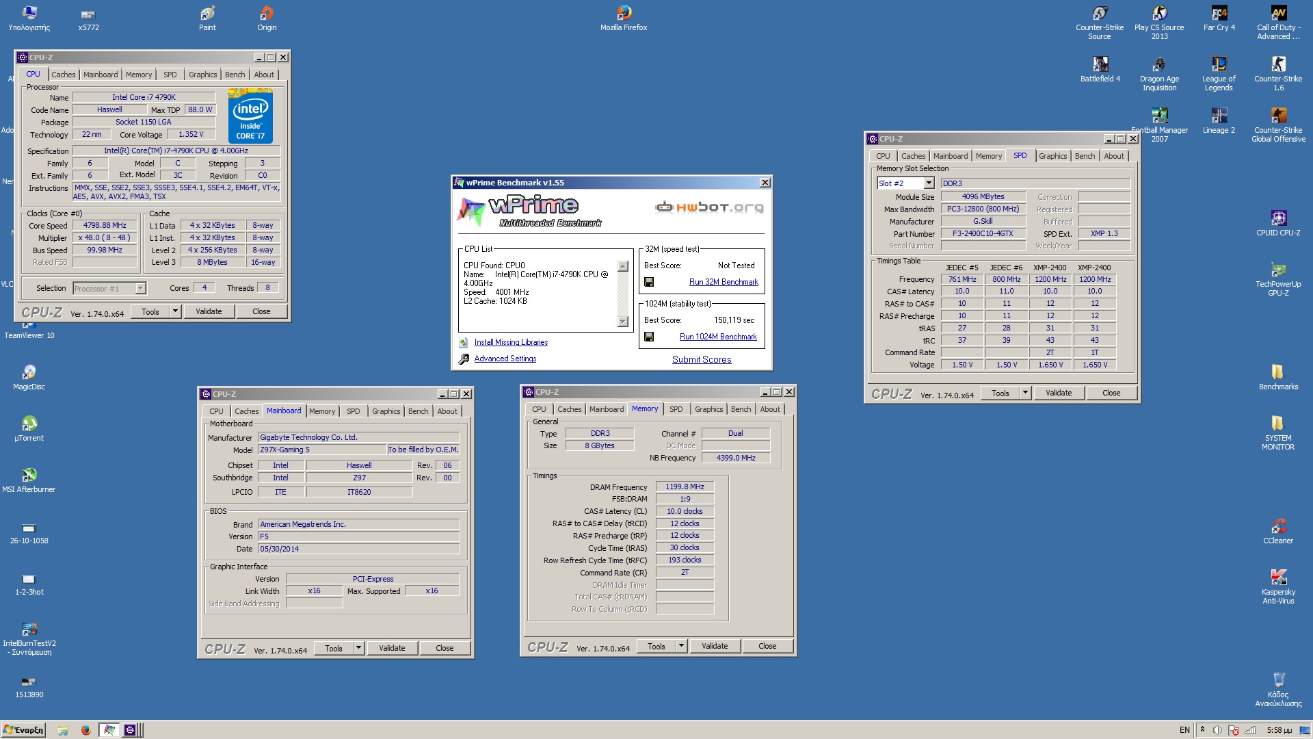Click the Submit Scores link in wPrime
Screen dimensions: 1313x739
tap(702, 359)
